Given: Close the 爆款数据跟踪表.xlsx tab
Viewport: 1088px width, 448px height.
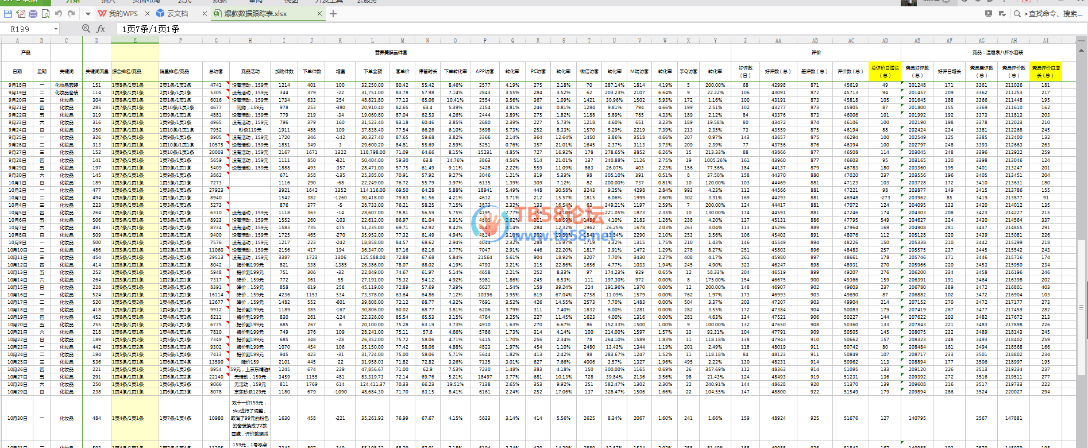Looking at the screenshot, I should point(320,13).
